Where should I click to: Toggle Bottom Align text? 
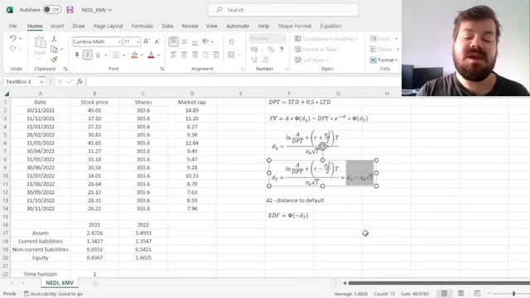[x=195, y=41]
